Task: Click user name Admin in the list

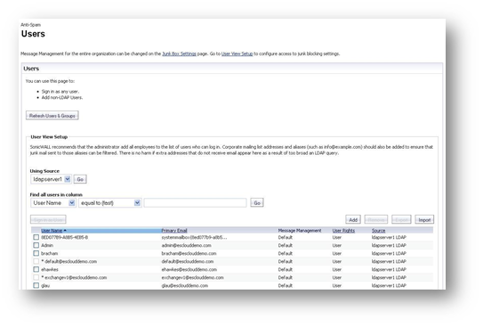Action: coord(47,245)
